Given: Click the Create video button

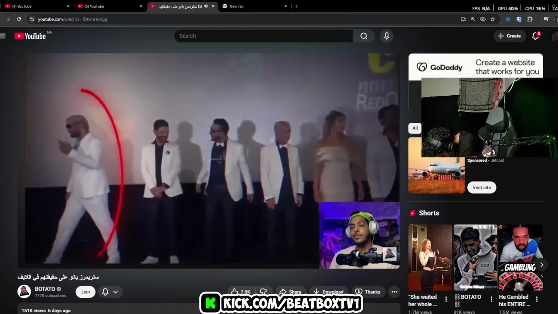Looking at the screenshot, I should coord(509,36).
